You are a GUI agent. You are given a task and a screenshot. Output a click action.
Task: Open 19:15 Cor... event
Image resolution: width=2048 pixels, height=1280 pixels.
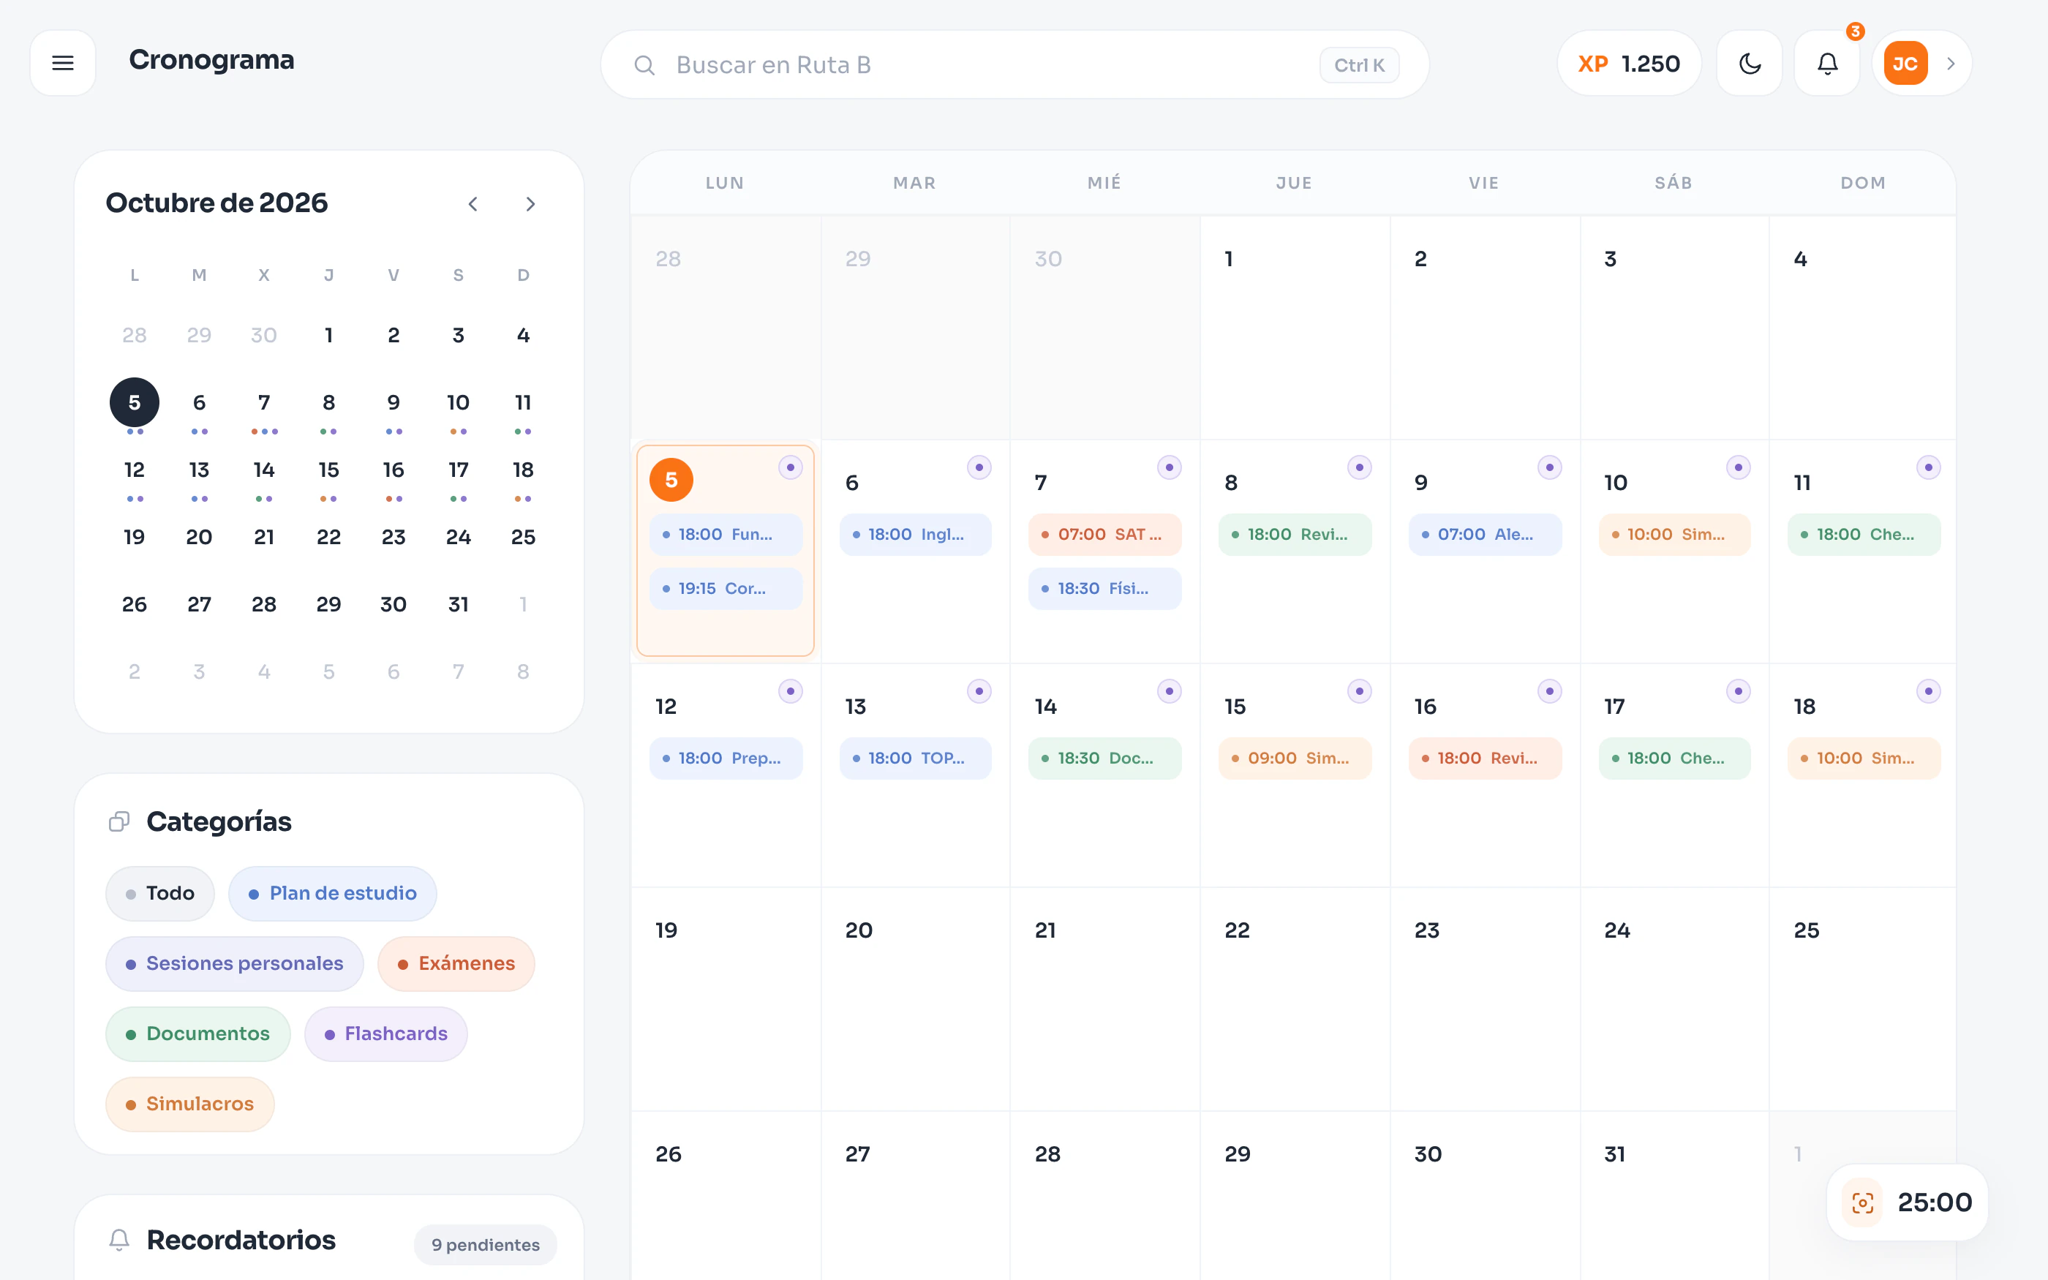726,588
